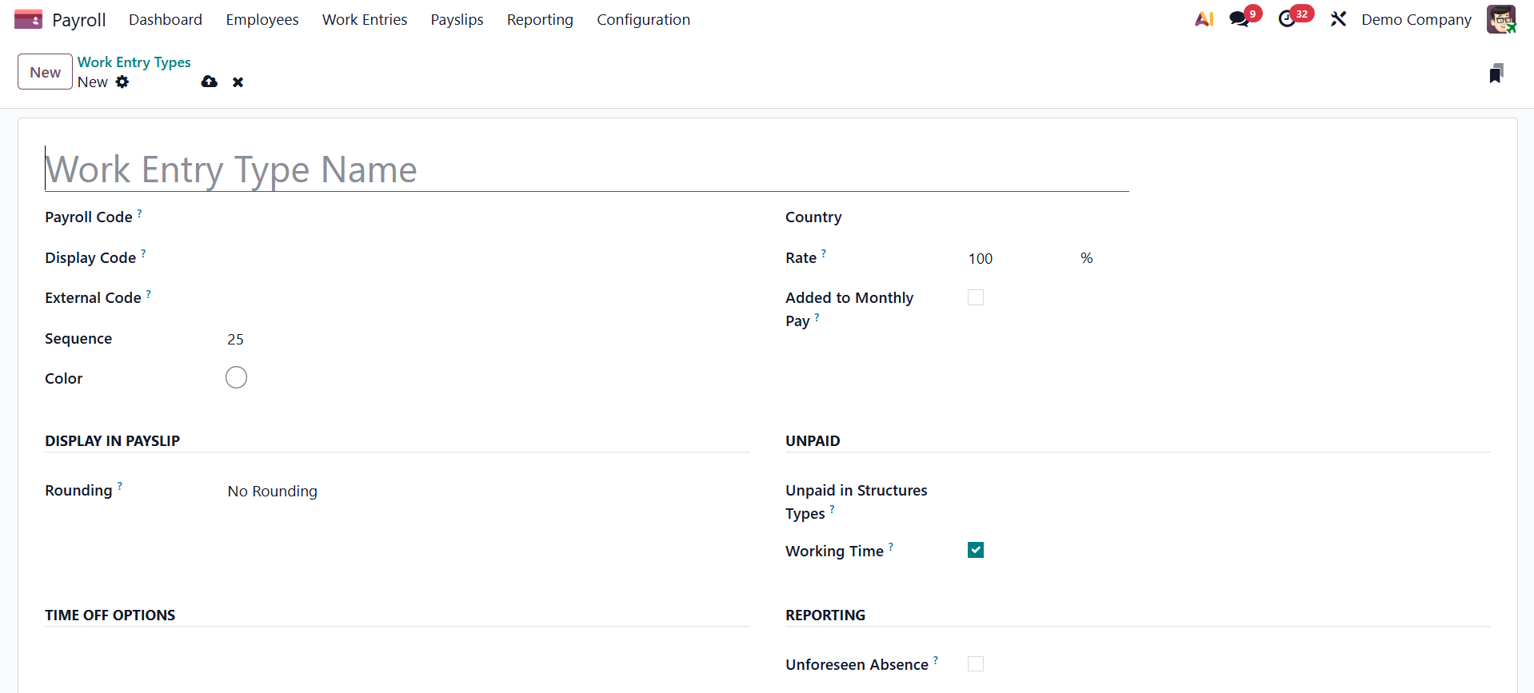
Task: Follow the Work Entry Types breadcrumb link
Action: (134, 62)
